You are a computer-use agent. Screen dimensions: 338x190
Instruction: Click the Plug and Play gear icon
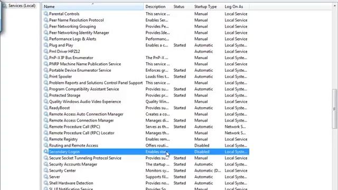point(46,45)
